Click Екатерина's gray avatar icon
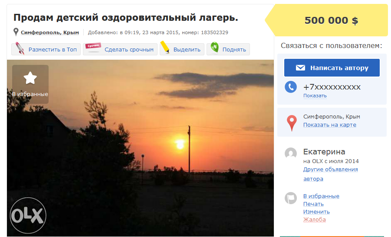The height and width of the screenshot is (237, 391). click(x=291, y=153)
